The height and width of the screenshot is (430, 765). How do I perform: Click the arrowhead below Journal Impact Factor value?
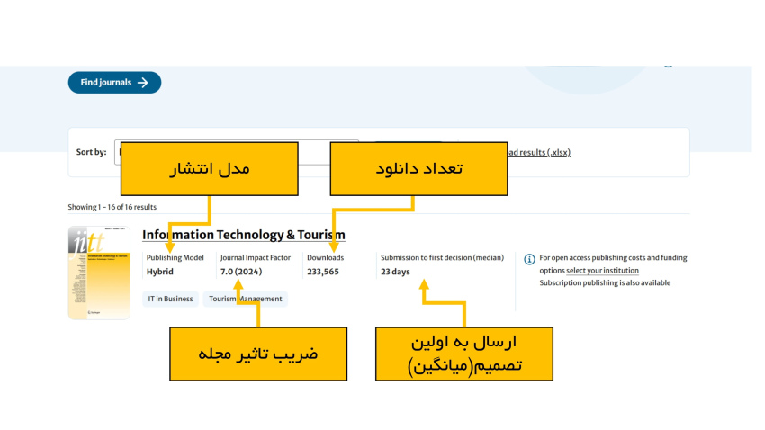237,286
